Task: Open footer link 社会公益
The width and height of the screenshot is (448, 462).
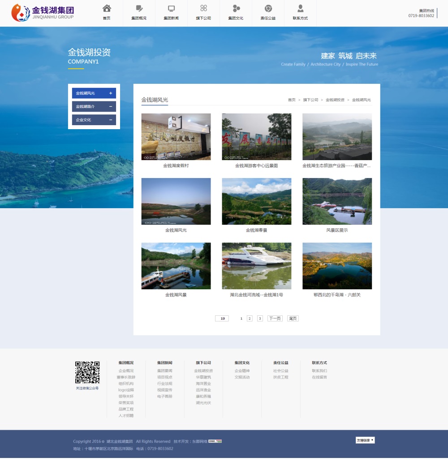Action: pyautogui.click(x=281, y=370)
